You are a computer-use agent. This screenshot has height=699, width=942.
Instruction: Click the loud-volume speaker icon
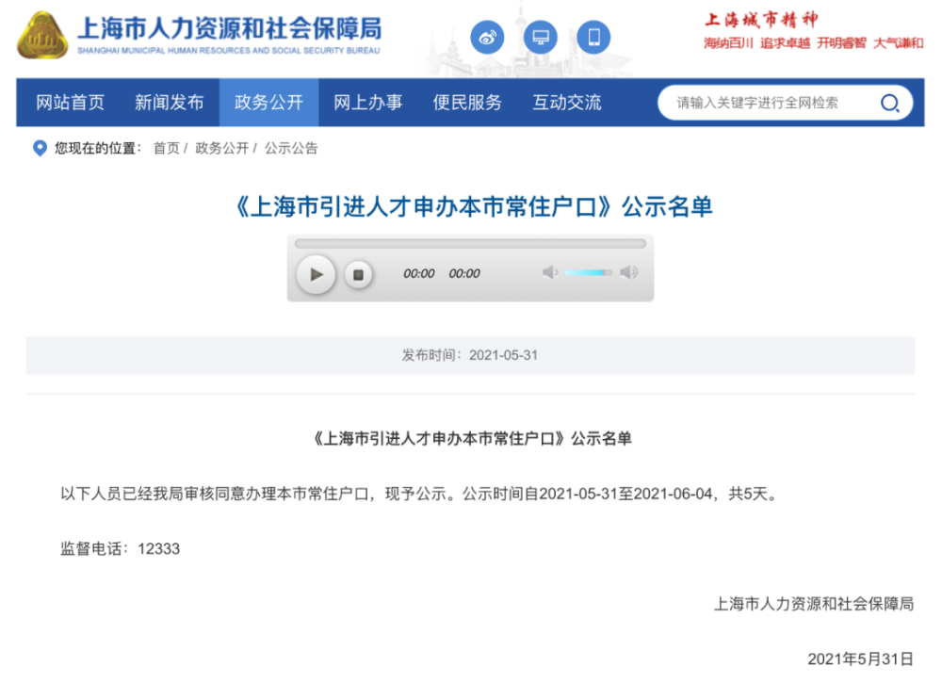[x=629, y=272]
